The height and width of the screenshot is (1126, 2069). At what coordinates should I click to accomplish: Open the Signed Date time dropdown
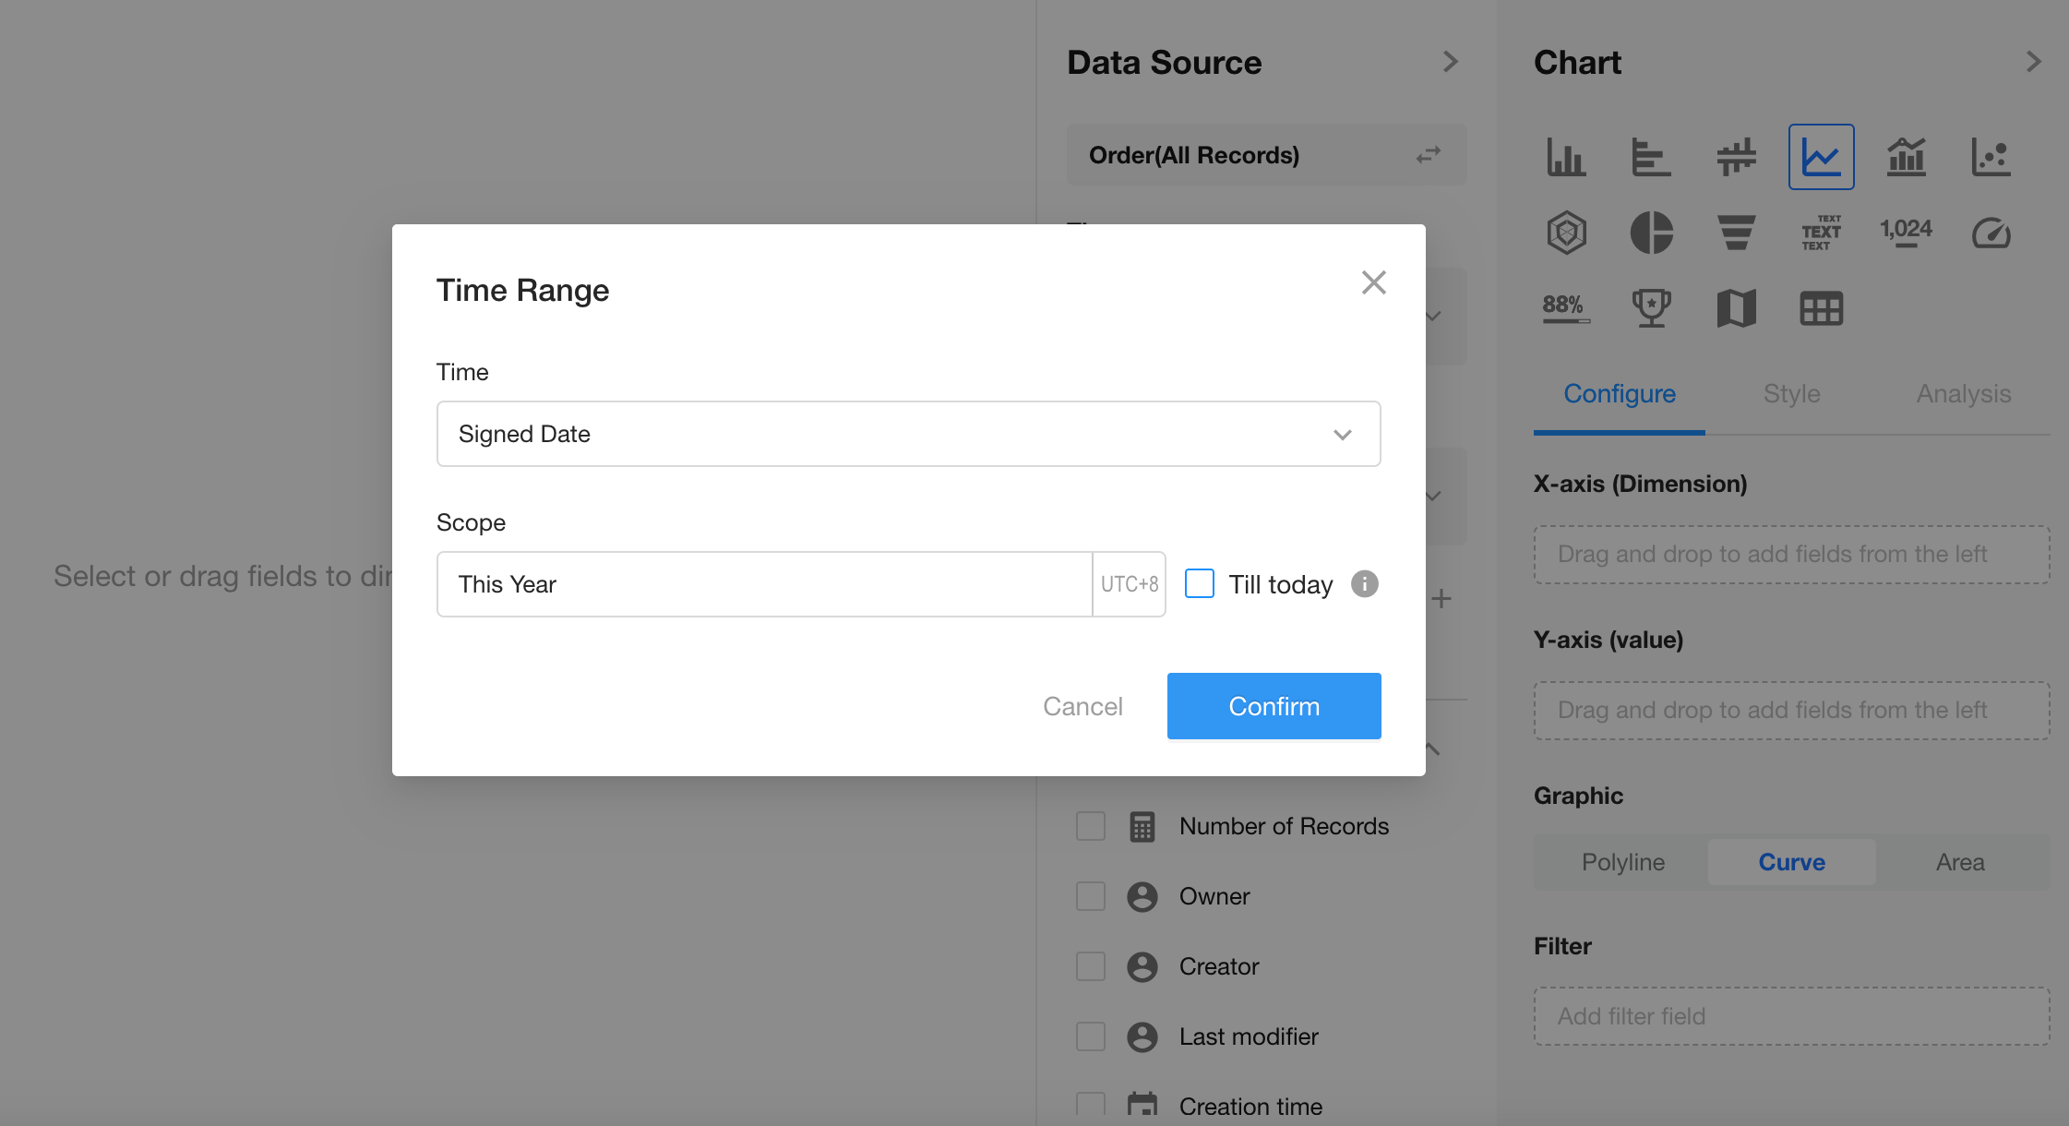pos(908,434)
